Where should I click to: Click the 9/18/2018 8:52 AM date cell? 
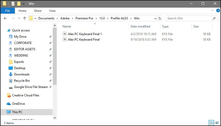coord(143,40)
